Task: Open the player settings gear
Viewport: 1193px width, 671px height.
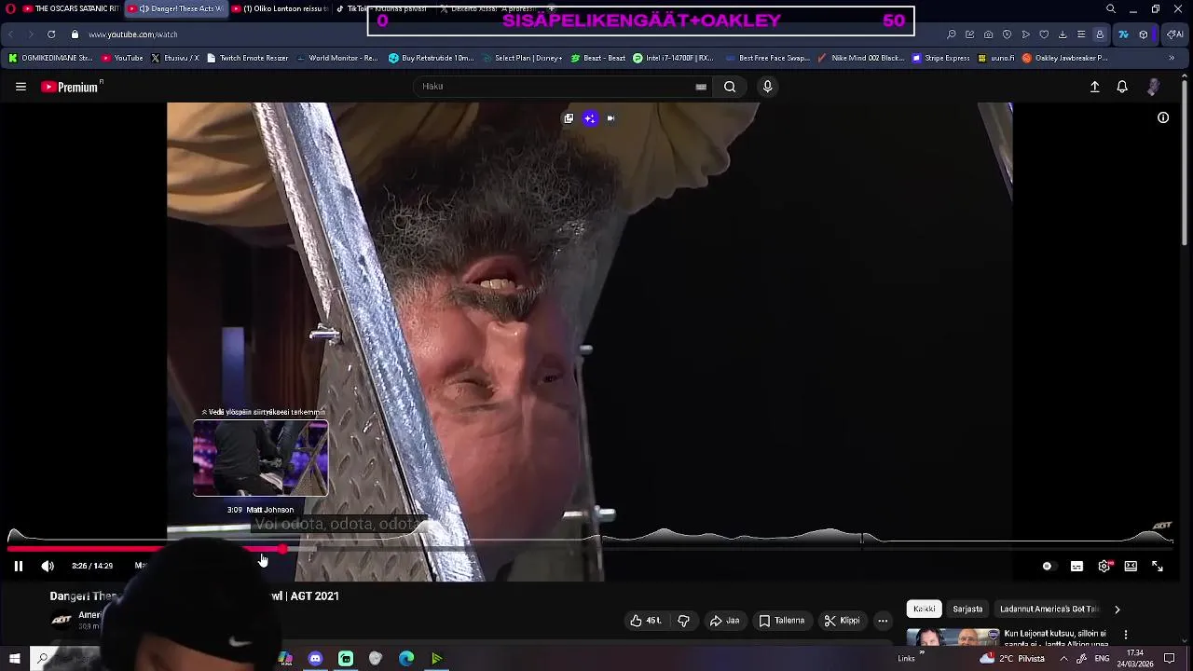Action: point(1104,566)
